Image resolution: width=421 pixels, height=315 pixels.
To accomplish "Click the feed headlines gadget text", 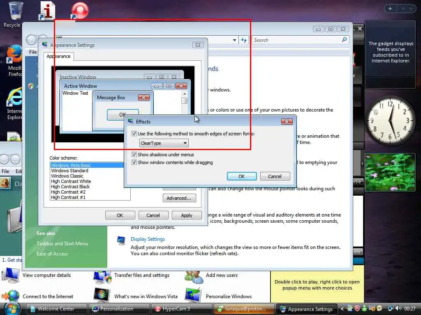I will pyautogui.click(x=391, y=52).
